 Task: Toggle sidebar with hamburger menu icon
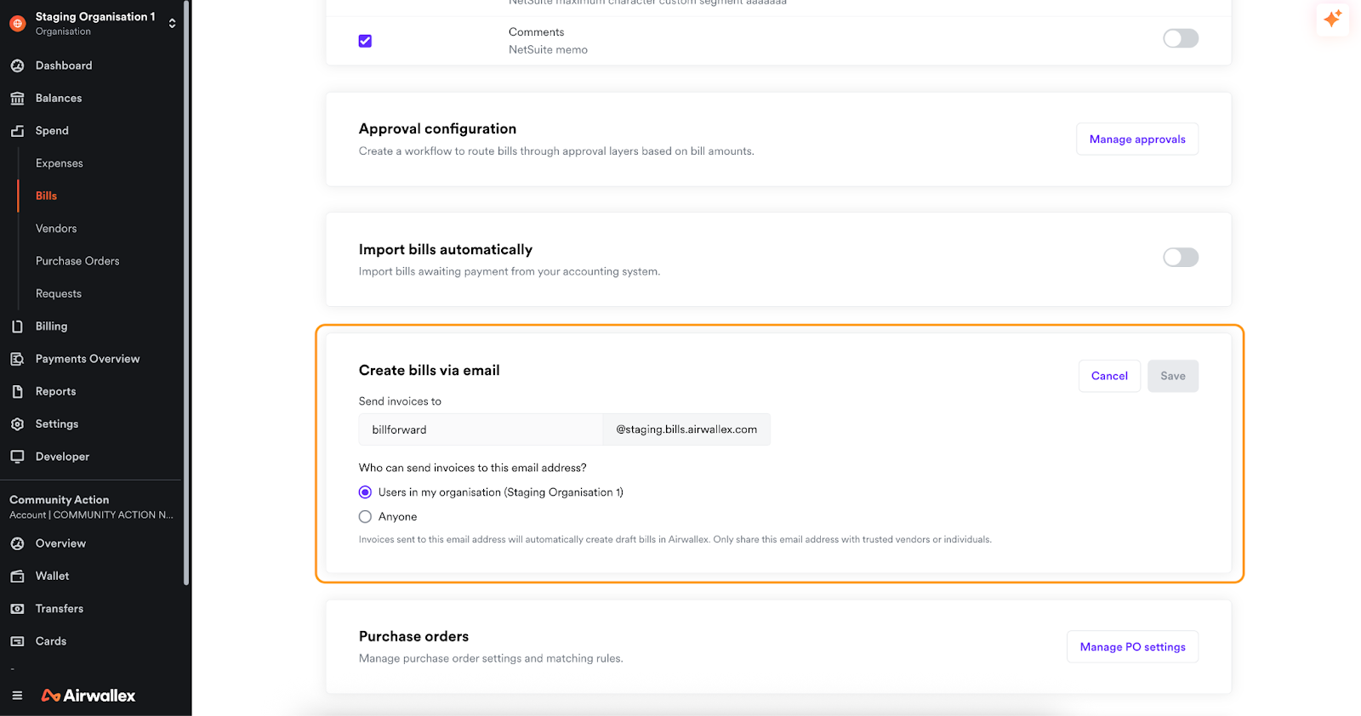[17, 696]
